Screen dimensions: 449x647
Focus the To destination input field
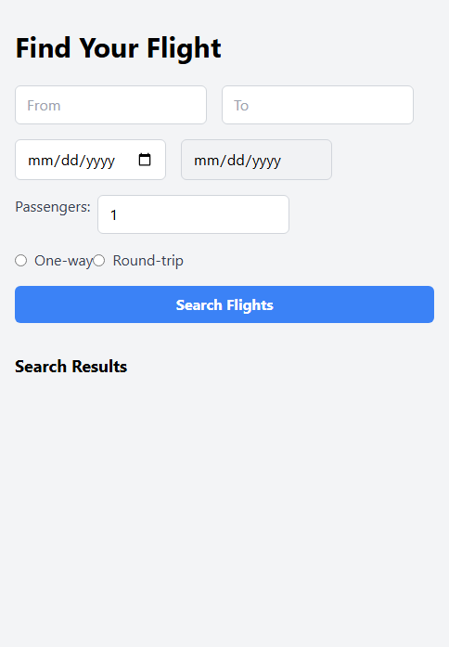point(317,105)
